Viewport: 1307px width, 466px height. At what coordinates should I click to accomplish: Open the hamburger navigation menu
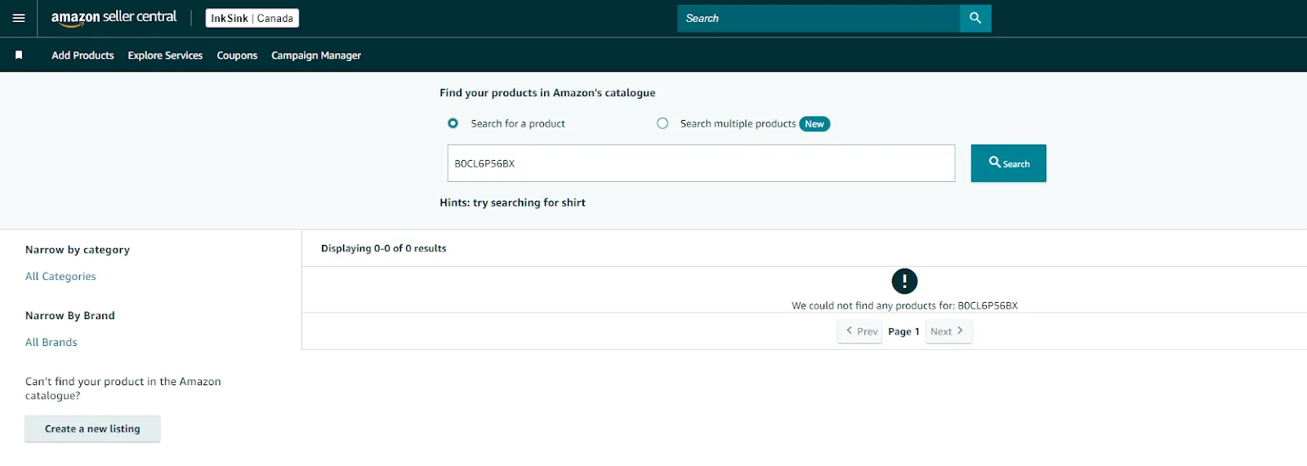19,18
